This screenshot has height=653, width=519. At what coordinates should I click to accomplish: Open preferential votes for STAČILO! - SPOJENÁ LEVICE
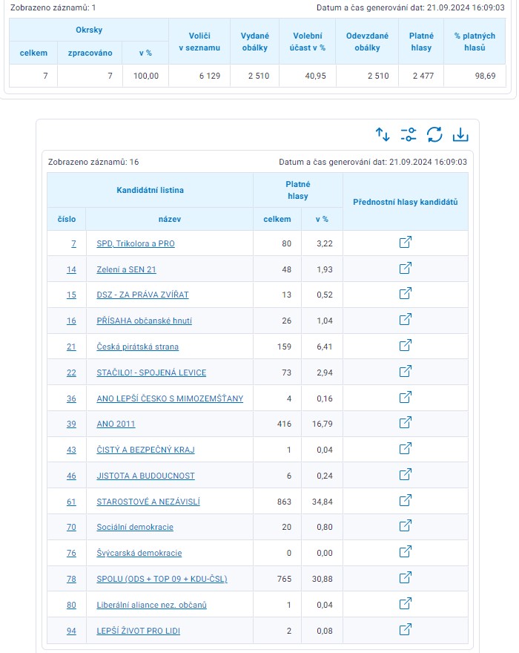click(406, 371)
